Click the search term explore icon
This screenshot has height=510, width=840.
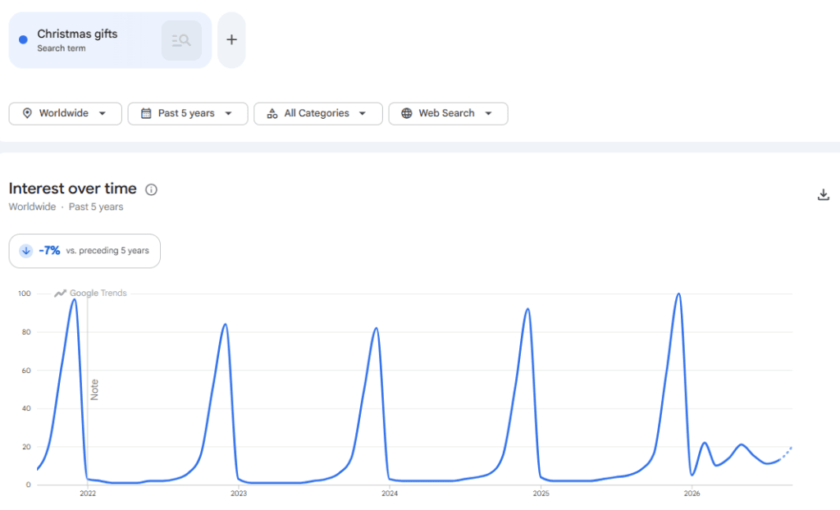click(181, 40)
